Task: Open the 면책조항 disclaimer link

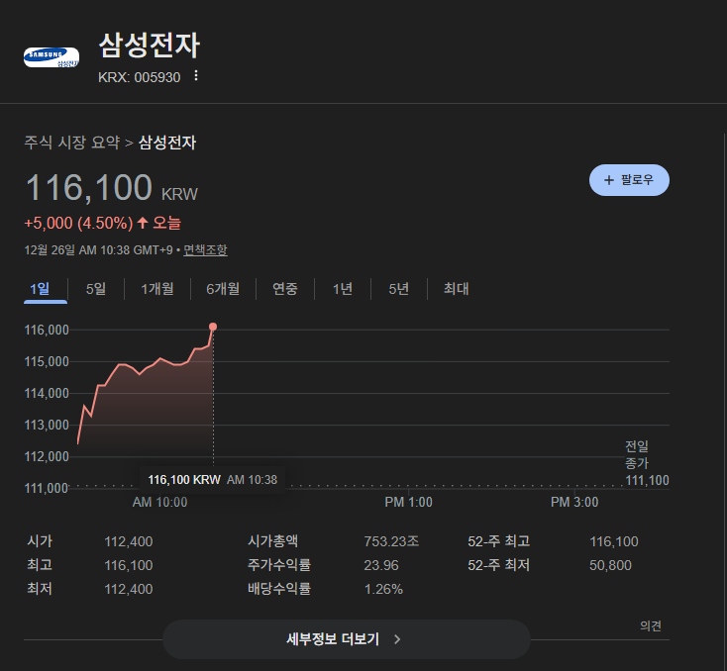Action: (205, 250)
